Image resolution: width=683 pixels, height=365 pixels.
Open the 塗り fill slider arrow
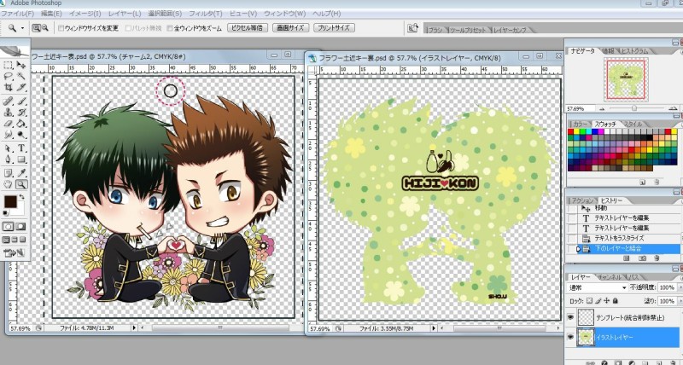pos(680,301)
